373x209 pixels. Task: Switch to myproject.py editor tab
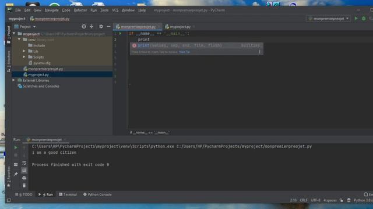[180, 27]
